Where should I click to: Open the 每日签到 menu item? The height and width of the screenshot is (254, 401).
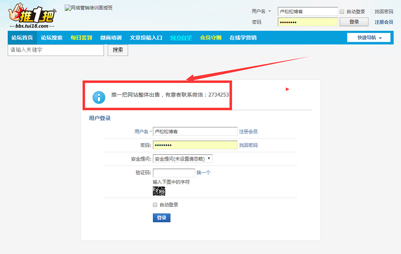click(x=81, y=38)
